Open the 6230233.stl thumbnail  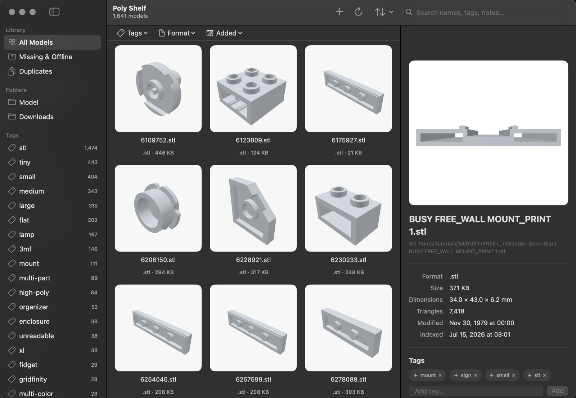click(348, 208)
